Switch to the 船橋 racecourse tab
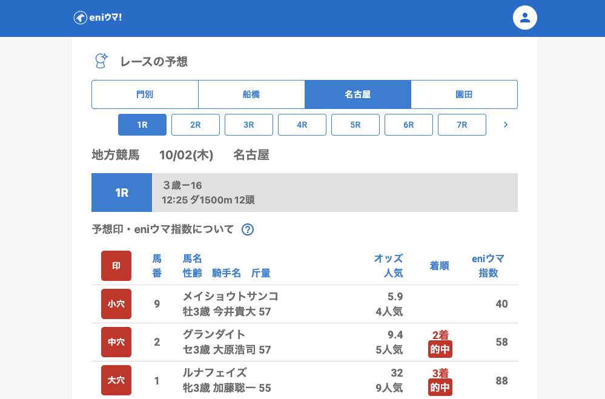 251,94
